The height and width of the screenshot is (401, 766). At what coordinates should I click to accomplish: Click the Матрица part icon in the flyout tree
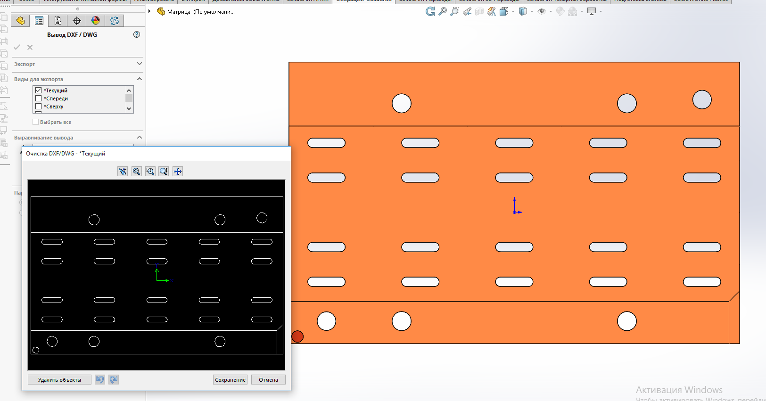click(161, 11)
